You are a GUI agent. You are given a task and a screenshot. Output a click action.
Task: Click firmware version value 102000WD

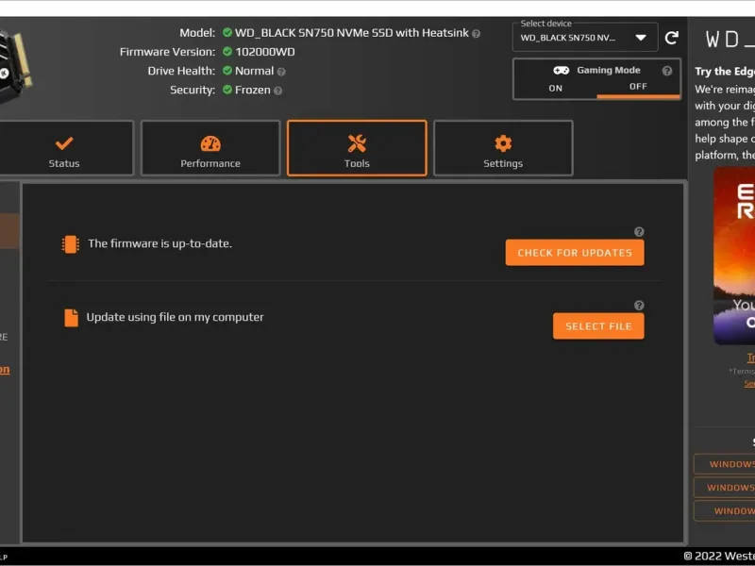click(x=265, y=52)
